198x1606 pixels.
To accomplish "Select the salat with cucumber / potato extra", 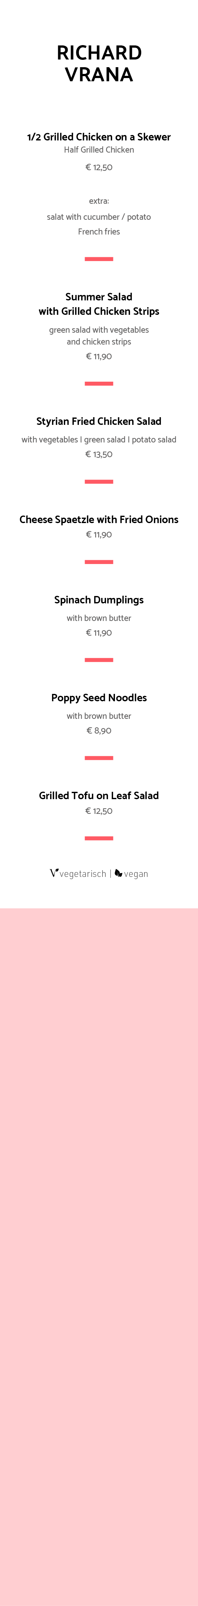I will click(x=99, y=217).
